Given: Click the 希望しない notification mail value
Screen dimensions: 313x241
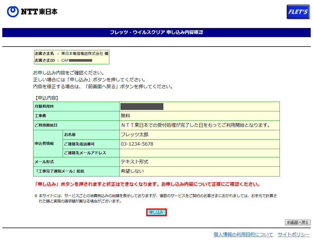Looking at the screenshot, I should tap(132, 171).
